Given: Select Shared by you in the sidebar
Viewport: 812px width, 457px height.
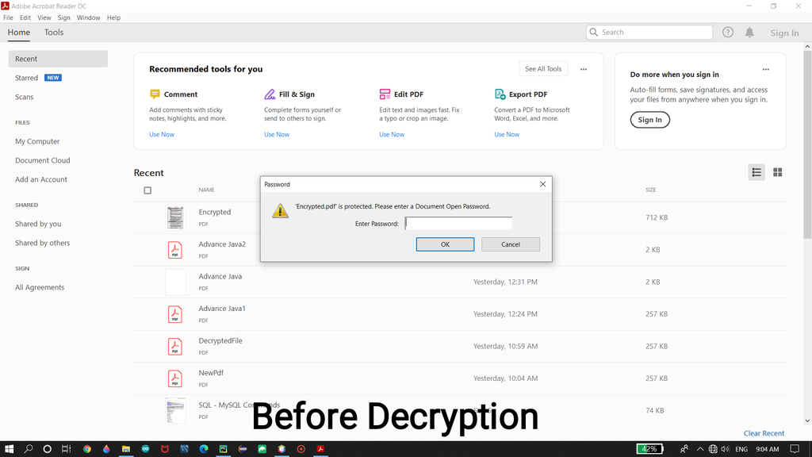Looking at the screenshot, I should point(38,224).
